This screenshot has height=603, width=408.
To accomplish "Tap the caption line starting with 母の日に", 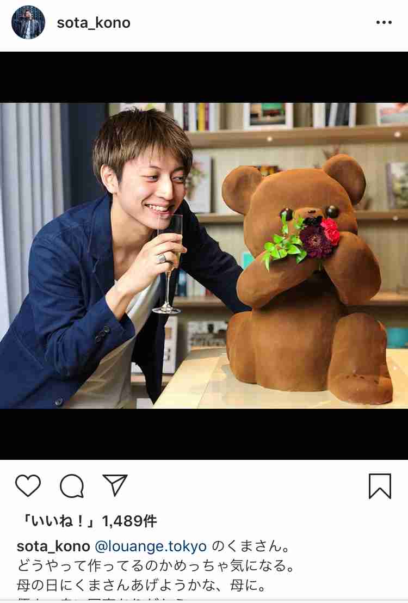I will click(x=141, y=586).
